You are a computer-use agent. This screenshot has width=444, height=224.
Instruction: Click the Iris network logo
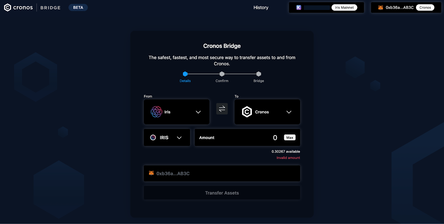pos(157,112)
